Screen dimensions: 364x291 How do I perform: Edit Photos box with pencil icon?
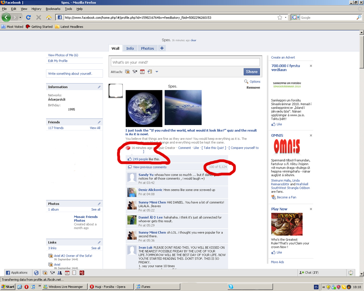[99, 204]
